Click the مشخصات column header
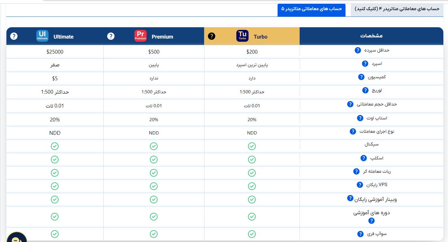Screen dimensions: 448x242 click(x=371, y=36)
